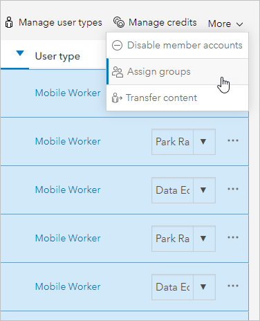The image size is (260, 321).
Task: Open more options ellipsis in third row
Action: tap(233, 189)
